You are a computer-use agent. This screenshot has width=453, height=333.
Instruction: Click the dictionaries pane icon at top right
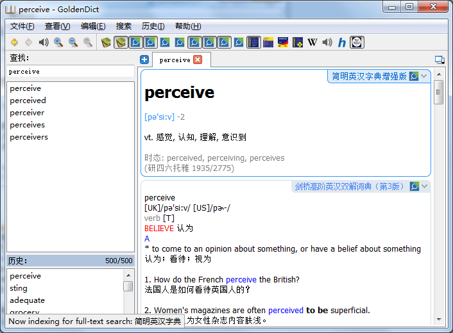[x=440, y=60]
